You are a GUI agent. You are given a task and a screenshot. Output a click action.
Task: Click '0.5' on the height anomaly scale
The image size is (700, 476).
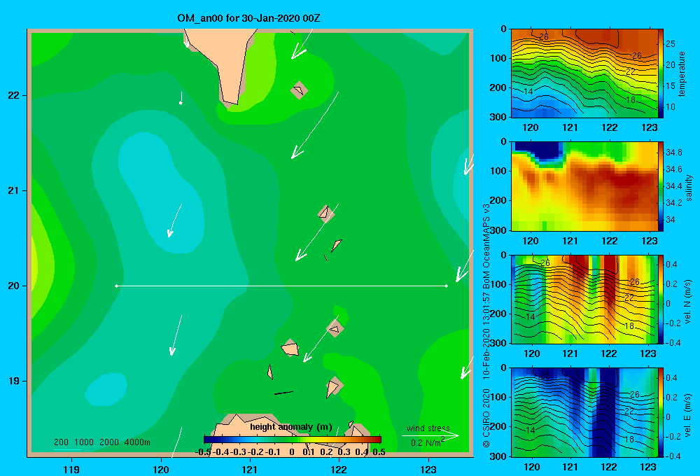[379, 452]
